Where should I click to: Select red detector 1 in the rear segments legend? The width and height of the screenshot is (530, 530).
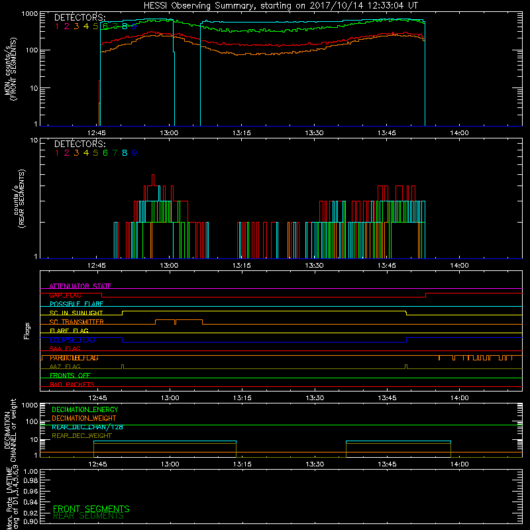click(x=57, y=153)
